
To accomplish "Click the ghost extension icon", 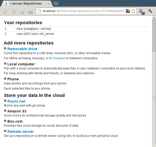I will [141, 11].
